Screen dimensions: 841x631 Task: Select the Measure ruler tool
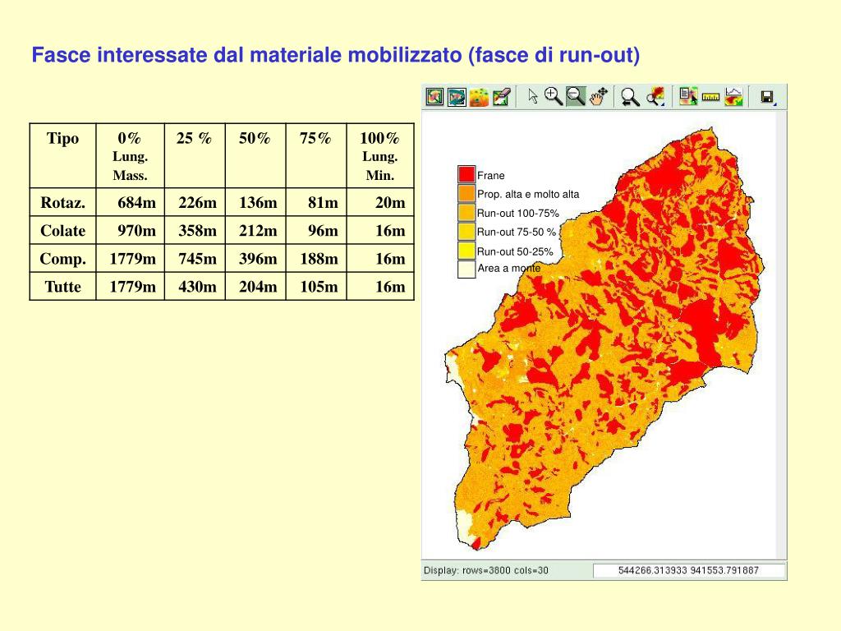710,97
